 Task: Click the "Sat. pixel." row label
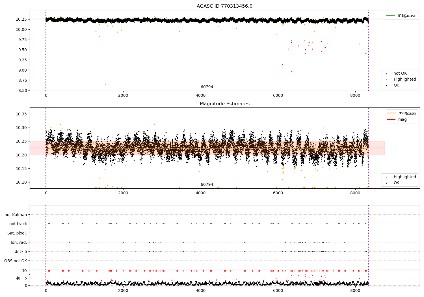(17, 233)
